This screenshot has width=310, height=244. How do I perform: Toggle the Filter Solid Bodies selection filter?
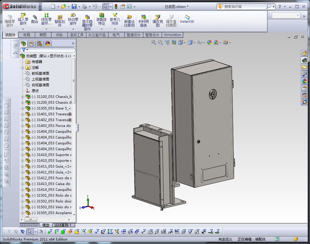pyautogui.click(x=77, y=232)
